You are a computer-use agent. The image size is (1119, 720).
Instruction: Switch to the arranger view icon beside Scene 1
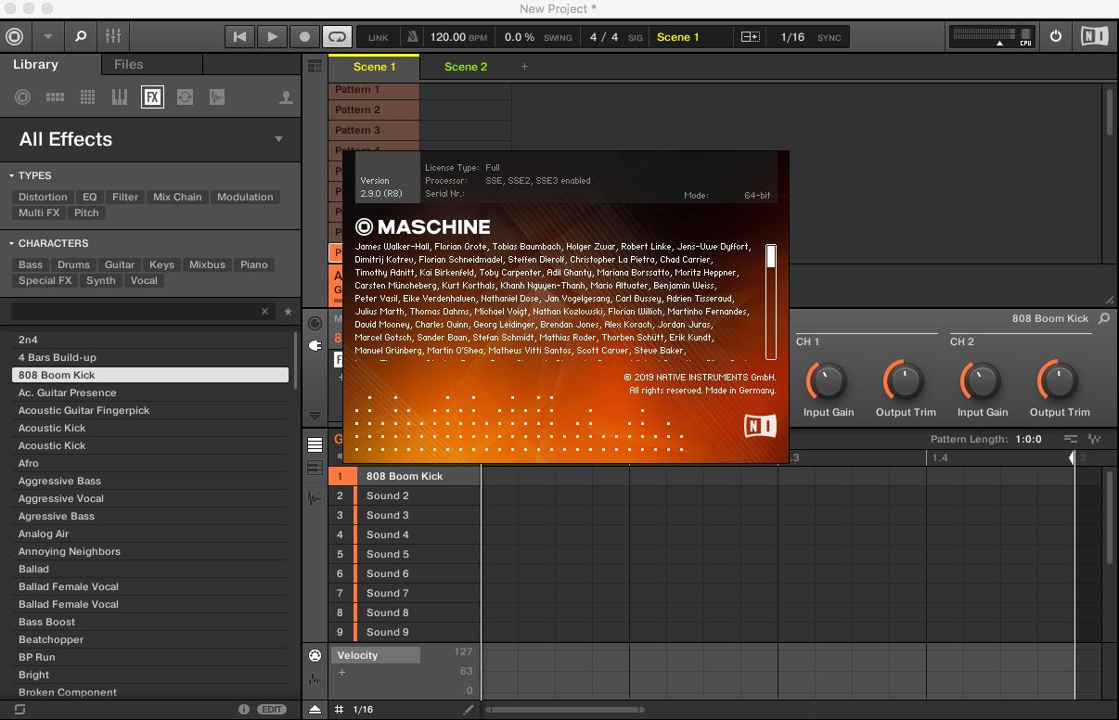315,67
